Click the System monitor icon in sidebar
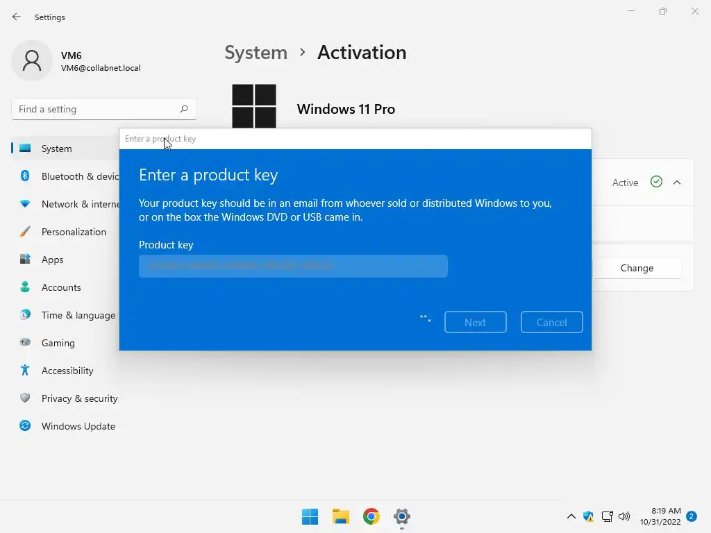 (25, 149)
